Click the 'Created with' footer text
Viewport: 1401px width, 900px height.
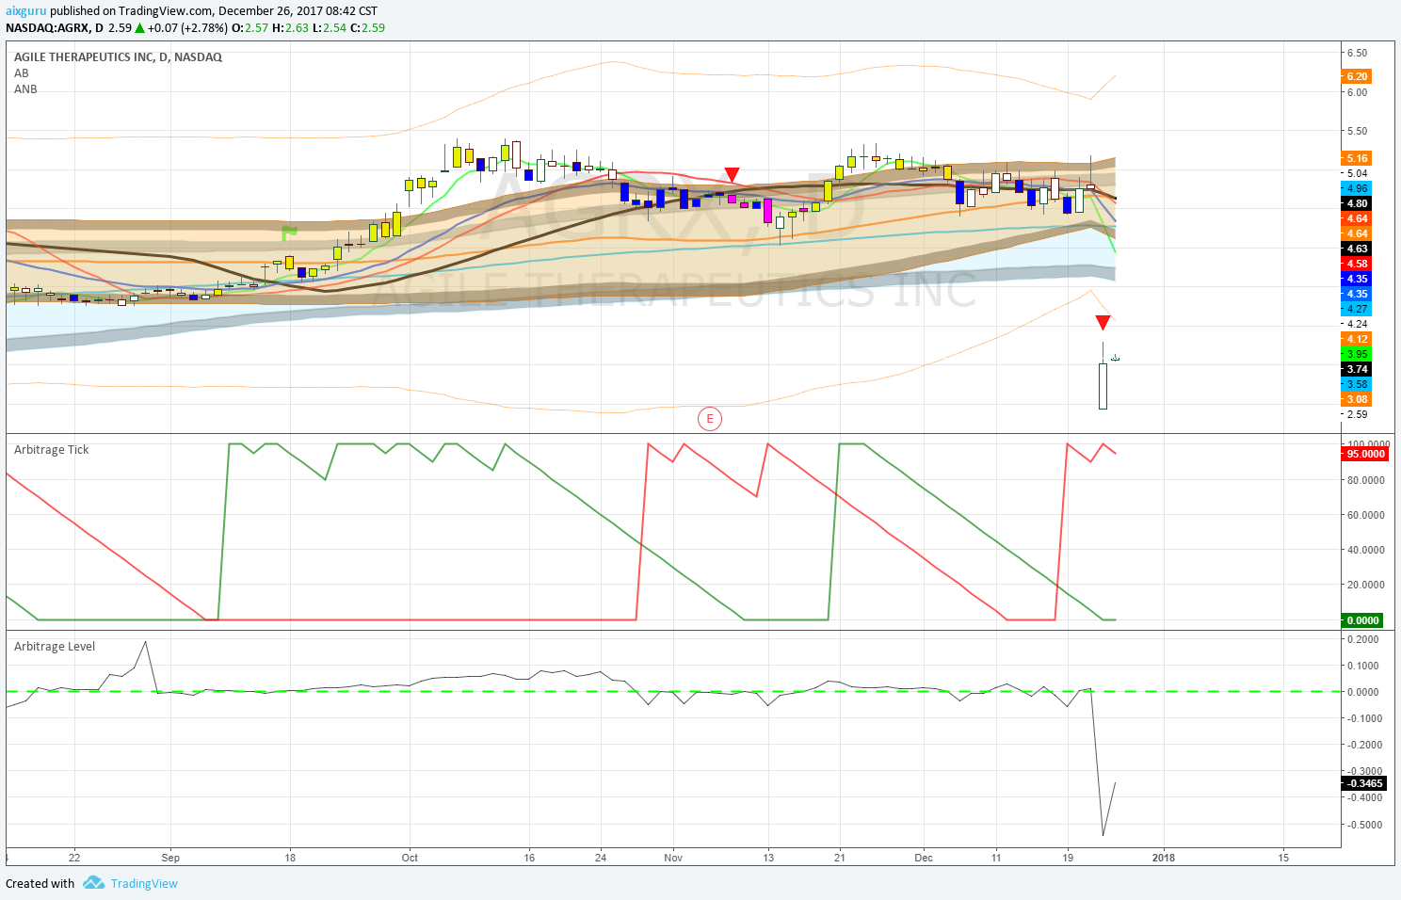pos(40,883)
